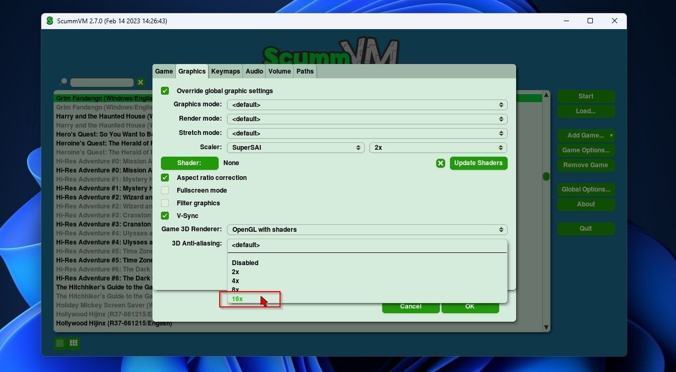Go to the Audio tab
676x372 pixels.
pyautogui.click(x=254, y=71)
